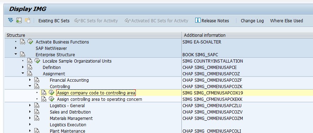This screenshot has height=133, width=313.
Task: Open documentation icon for Plant Maintenance
Action: click(x=37, y=131)
